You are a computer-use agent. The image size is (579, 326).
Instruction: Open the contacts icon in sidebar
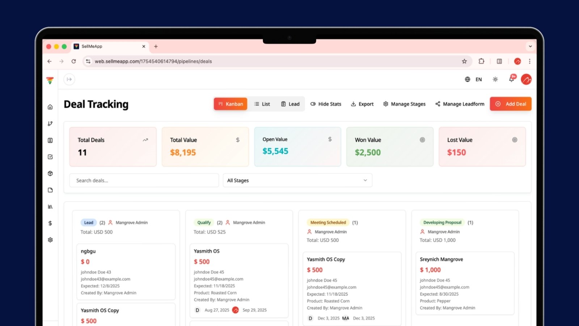point(50,140)
